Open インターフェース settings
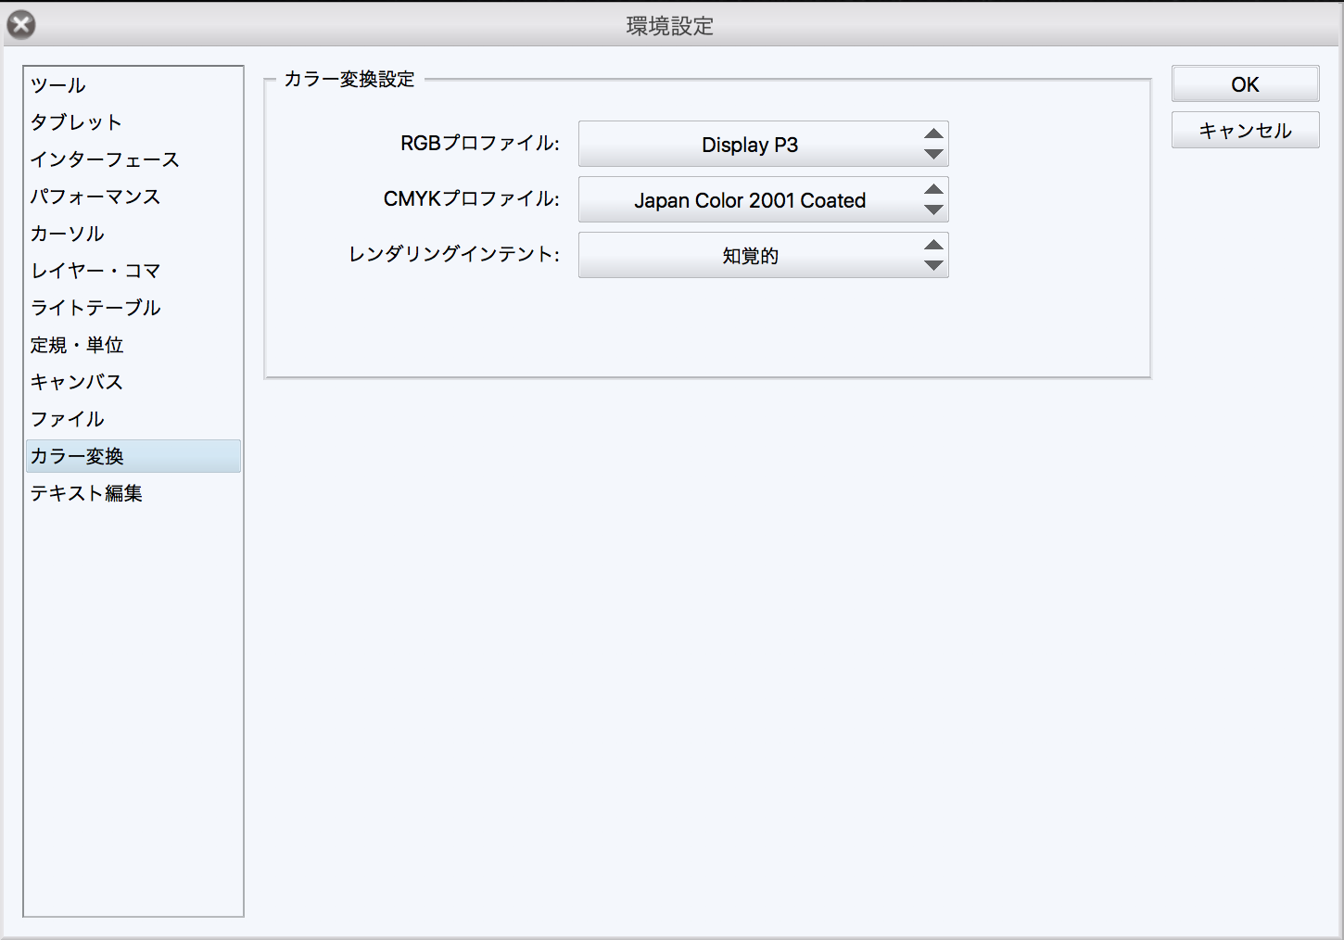Image resolution: width=1344 pixels, height=940 pixels. click(x=133, y=159)
